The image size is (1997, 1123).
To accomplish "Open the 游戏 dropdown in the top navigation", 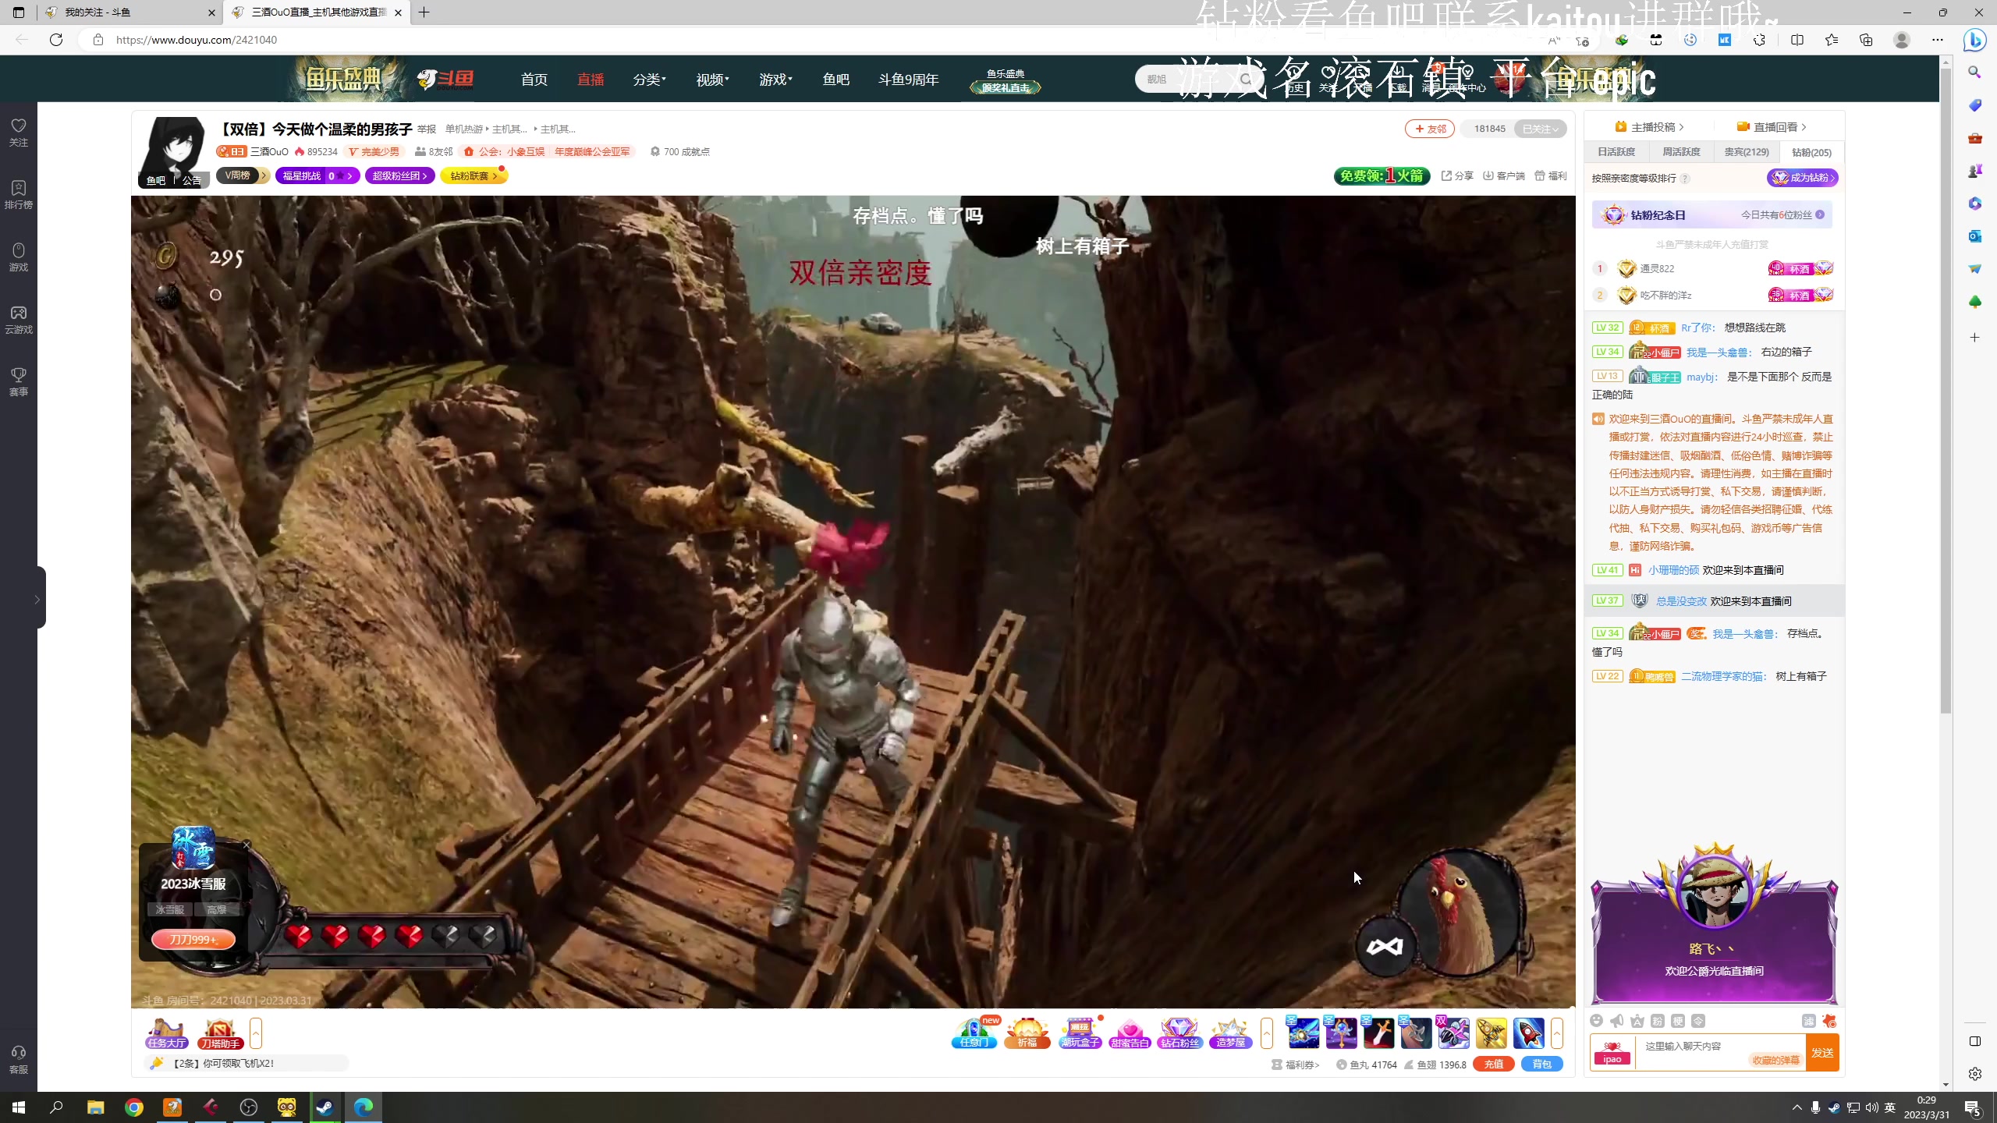I will (x=775, y=80).
